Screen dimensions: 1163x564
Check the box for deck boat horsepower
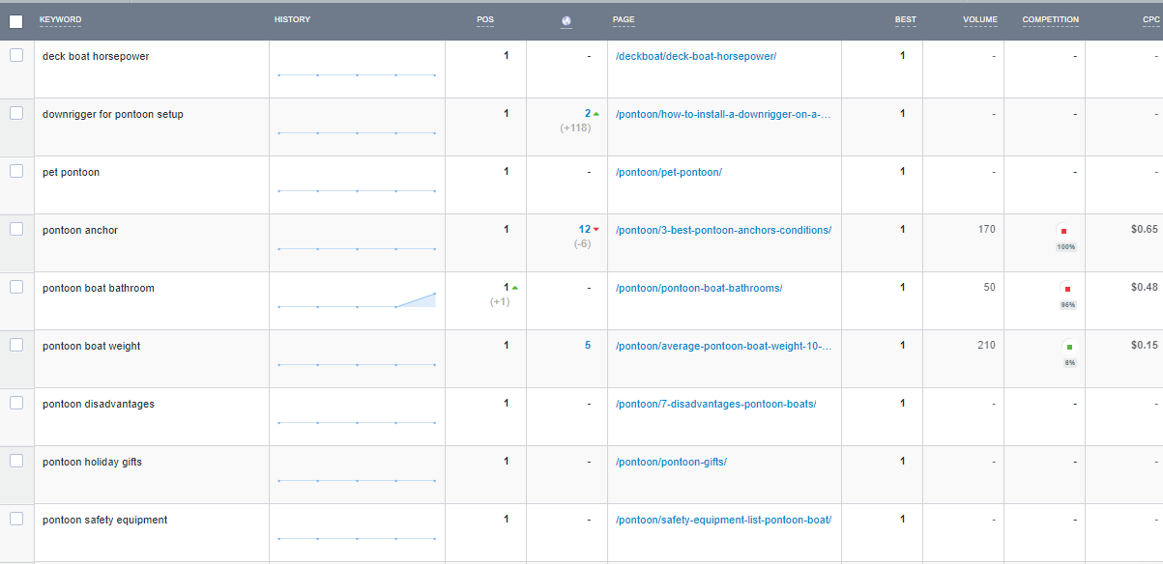[16, 56]
